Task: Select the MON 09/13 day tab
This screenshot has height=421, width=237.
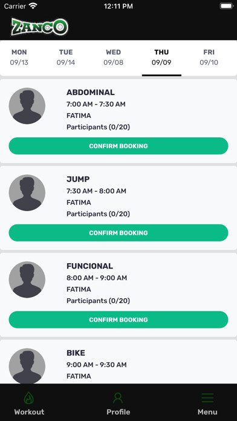Action: (19, 57)
